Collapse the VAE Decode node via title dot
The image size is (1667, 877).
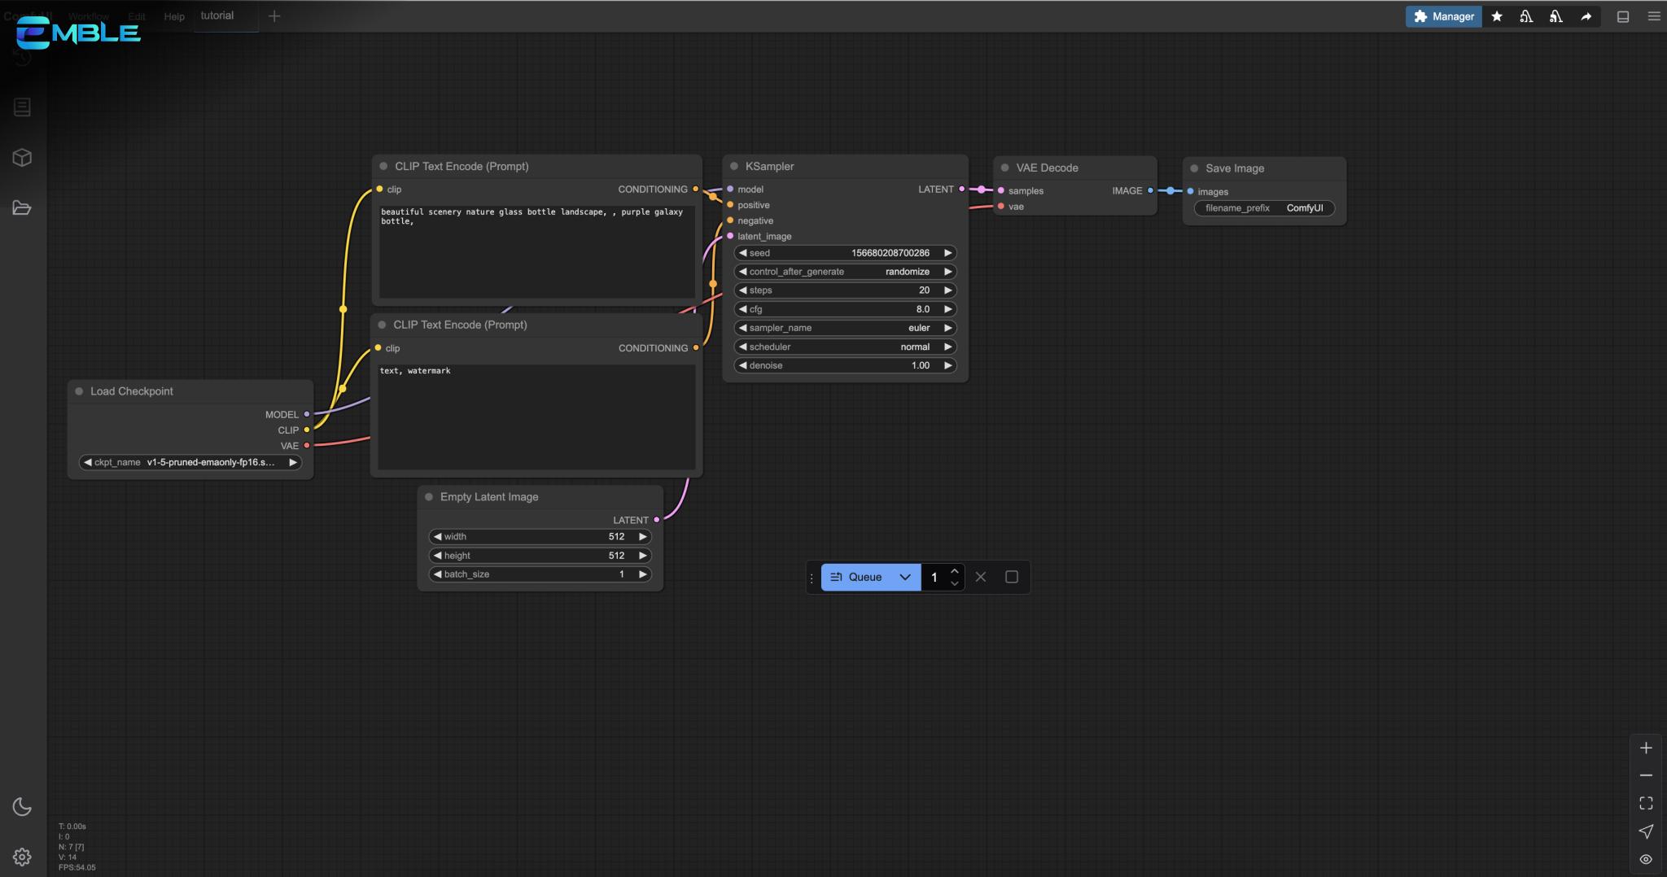click(x=1005, y=168)
